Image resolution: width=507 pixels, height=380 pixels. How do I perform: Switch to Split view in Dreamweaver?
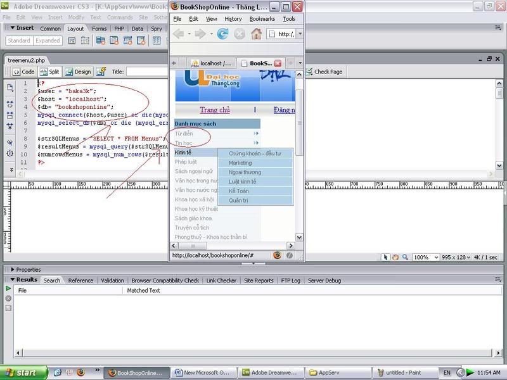(x=50, y=72)
